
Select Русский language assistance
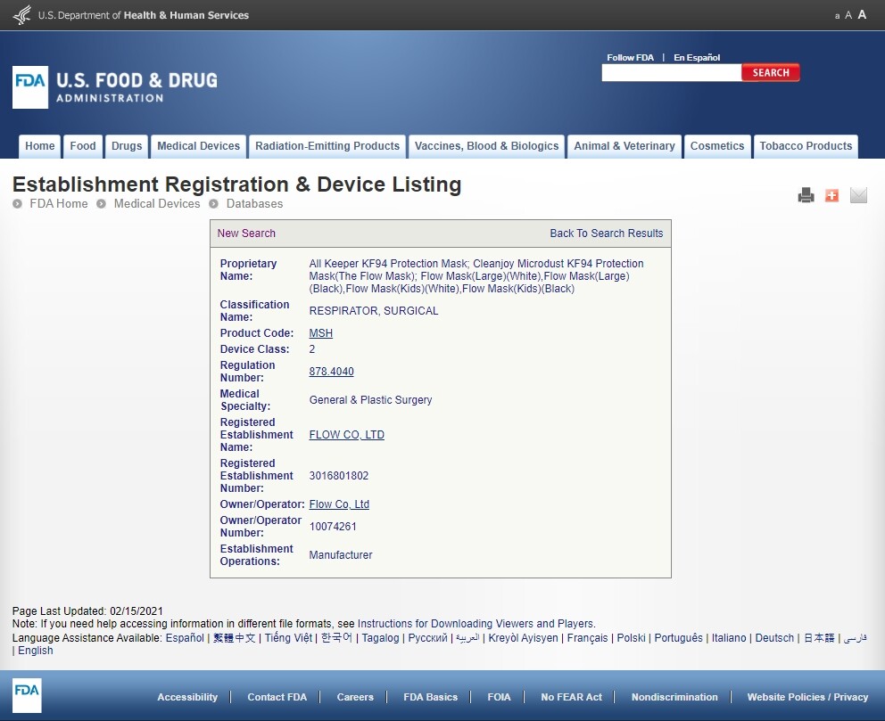point(427,637)
